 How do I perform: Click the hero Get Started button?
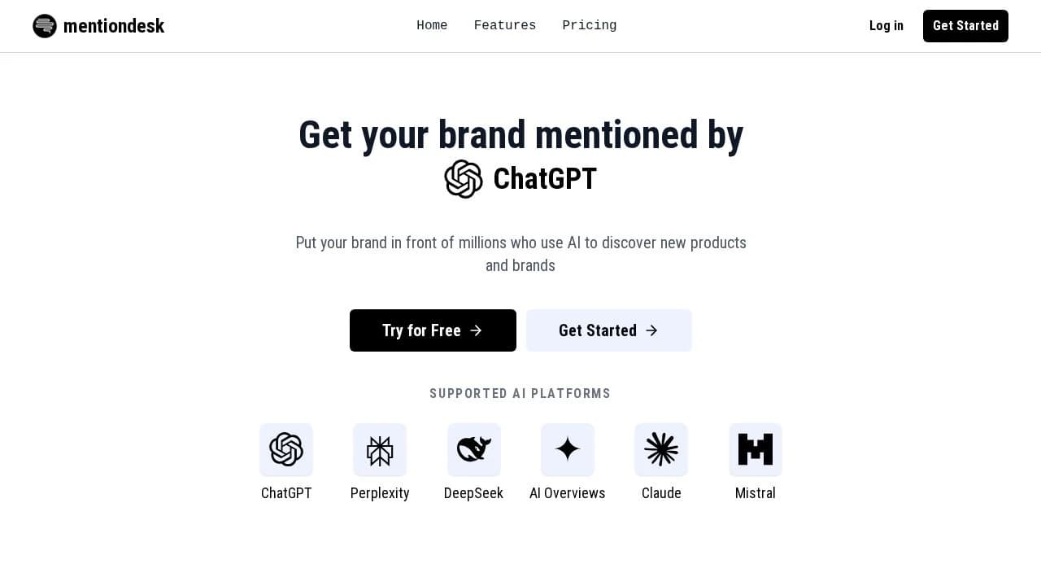[x=608, y=330]
